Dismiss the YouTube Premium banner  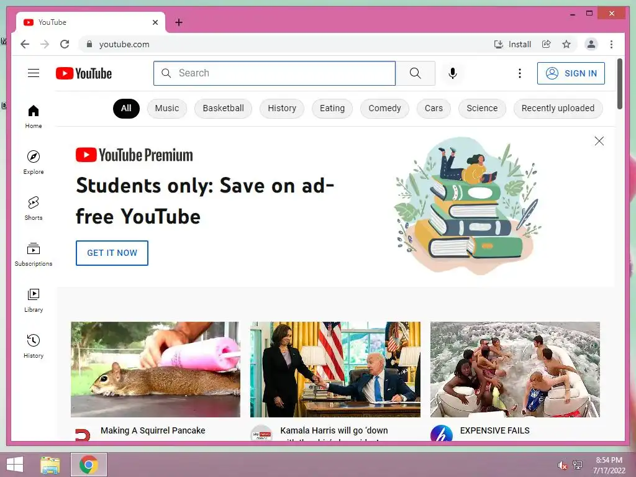[599, 141]
